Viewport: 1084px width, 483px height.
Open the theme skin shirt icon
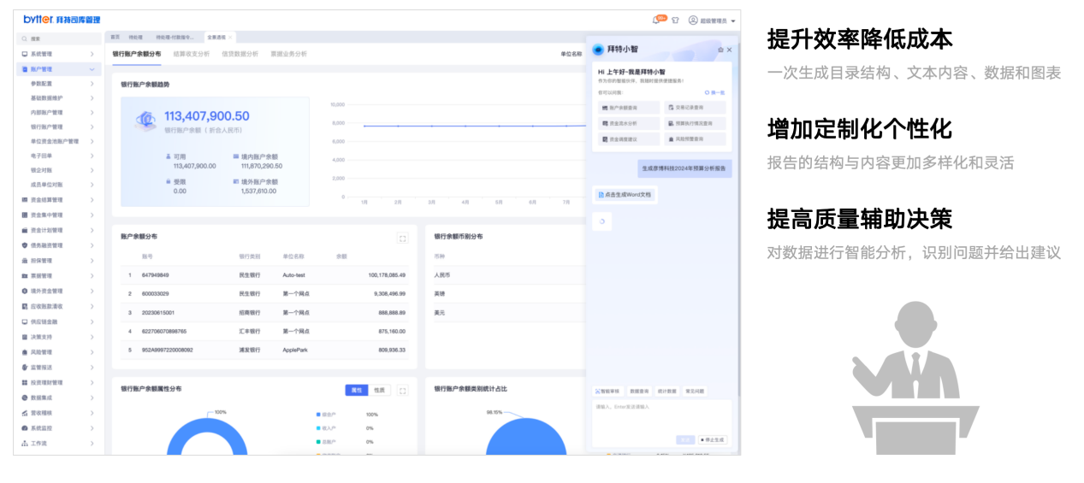(x=675, y=20)
